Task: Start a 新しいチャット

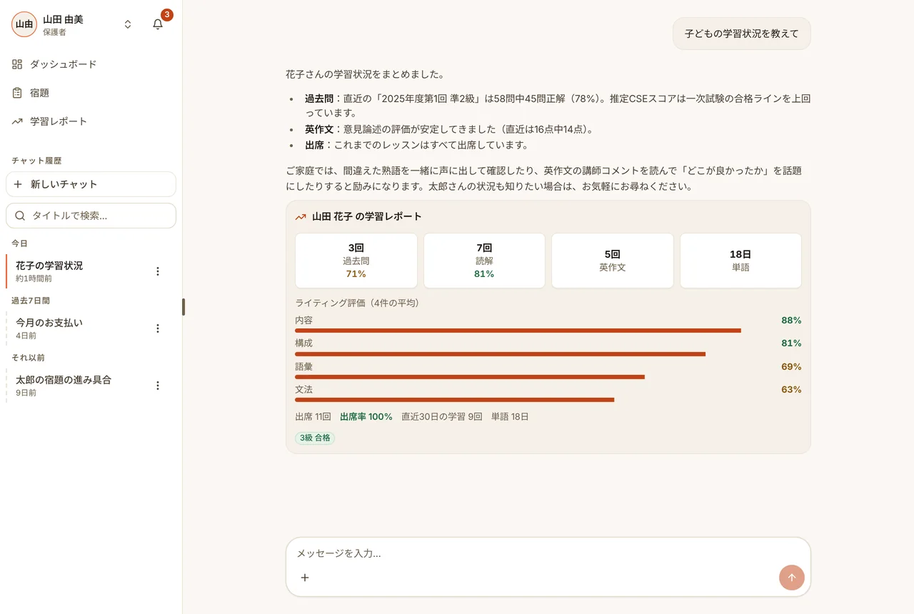Action: pos(91,184)
